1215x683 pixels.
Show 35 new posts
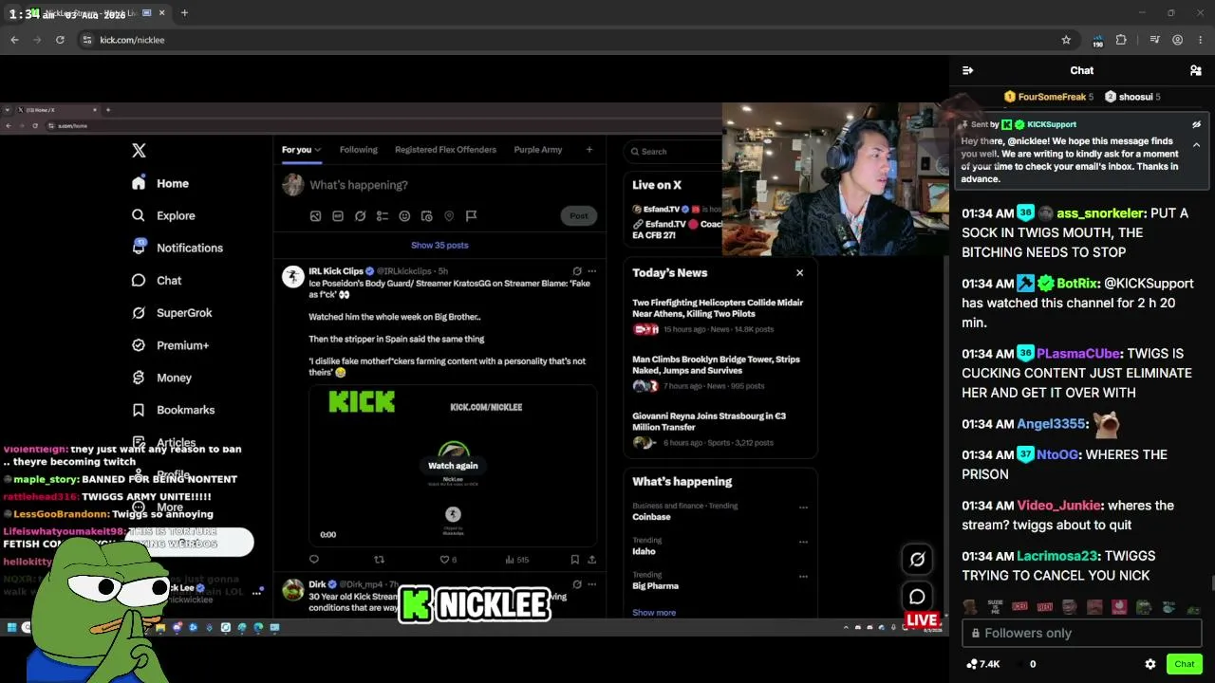[x=439, y=246]
